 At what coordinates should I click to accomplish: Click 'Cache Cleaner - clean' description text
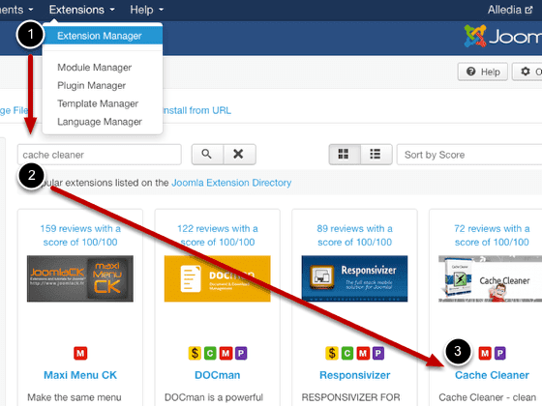point(488,397)
